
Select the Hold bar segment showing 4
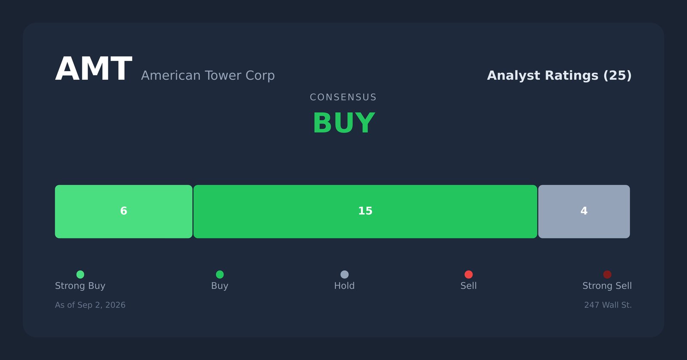point(584,212)
